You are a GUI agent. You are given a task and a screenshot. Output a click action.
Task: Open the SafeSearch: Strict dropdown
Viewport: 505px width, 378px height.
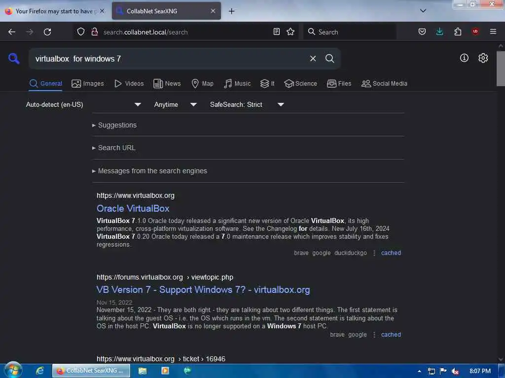point(247,104)
